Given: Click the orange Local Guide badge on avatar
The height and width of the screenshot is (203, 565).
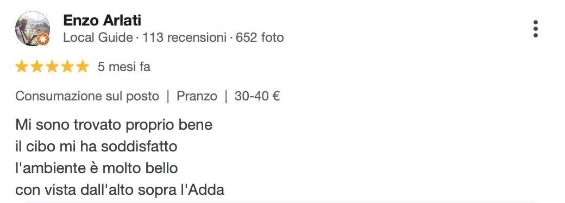Looking at the screenshot, I should tap(43, 39).
